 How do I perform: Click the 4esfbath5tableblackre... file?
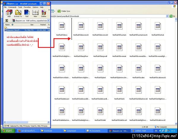coord(62,112)
